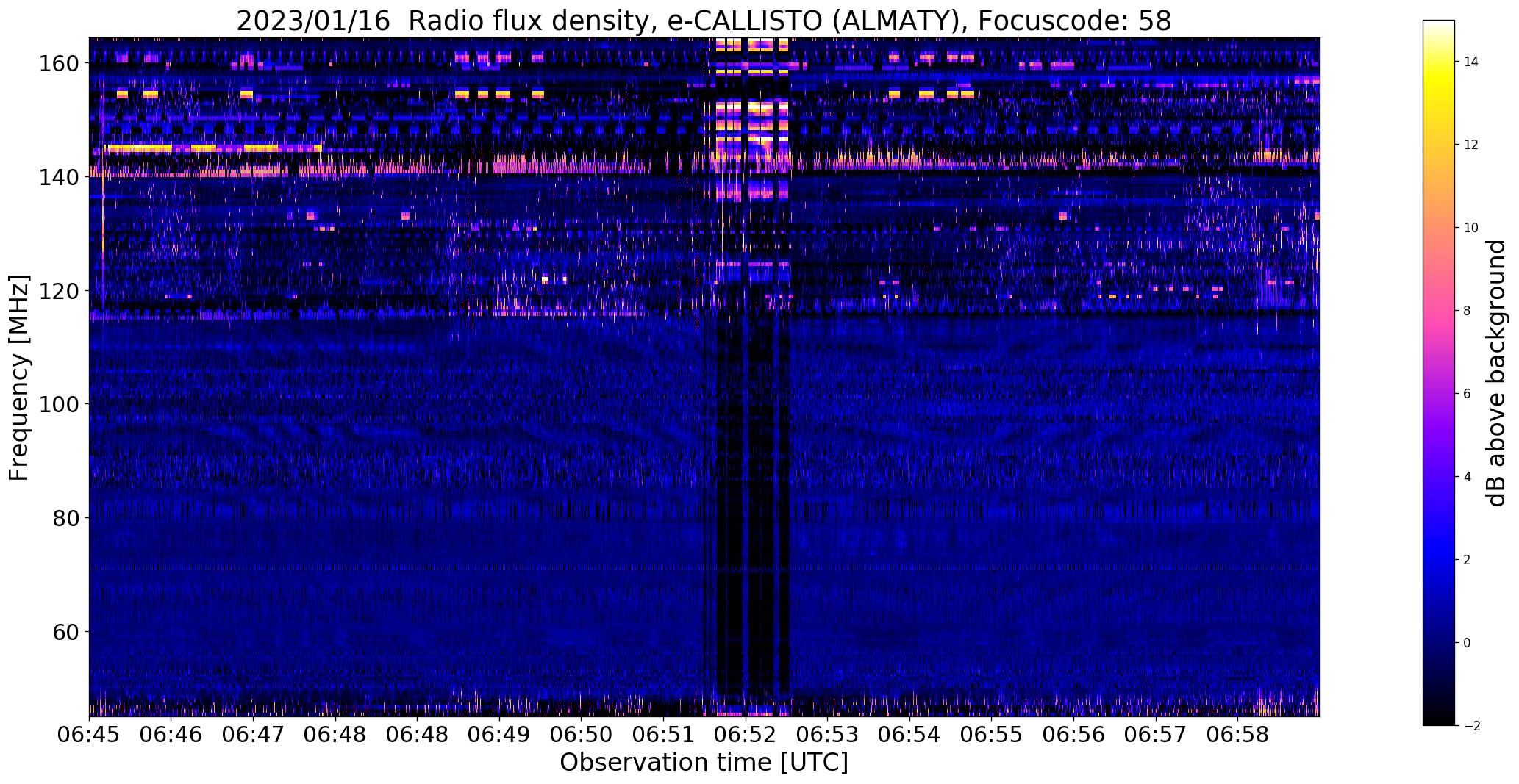
Task: Click the 120 MHz frequency tick label
Action: (x=59, y=291)
